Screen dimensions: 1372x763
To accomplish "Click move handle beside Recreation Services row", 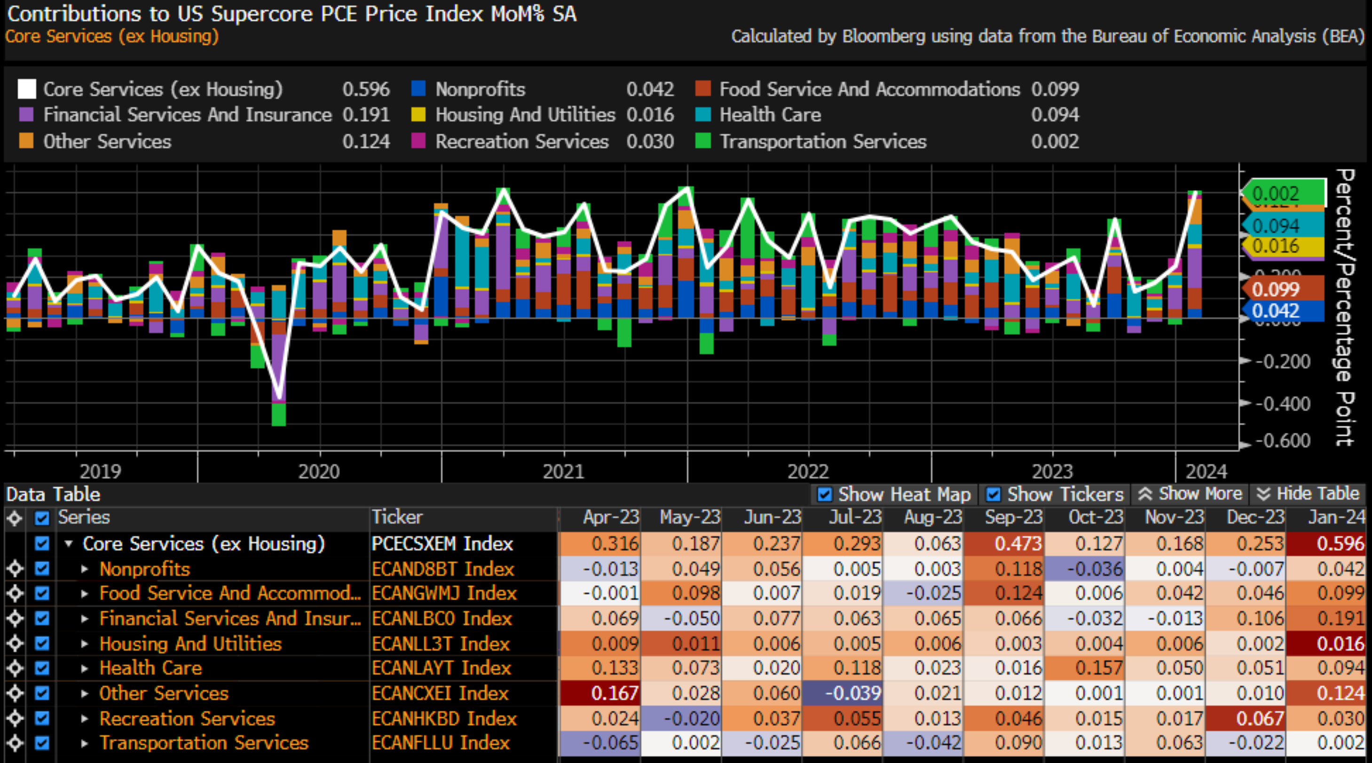I will (15, 718).
